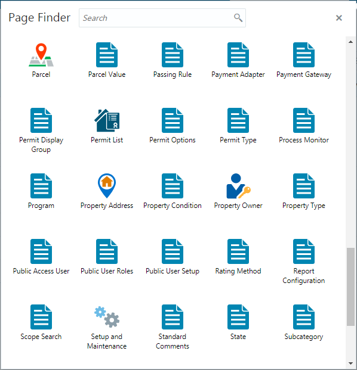Close the Page Finder dialog
The height and width of the screenshot is (370, 357).
tap(339, 18)
